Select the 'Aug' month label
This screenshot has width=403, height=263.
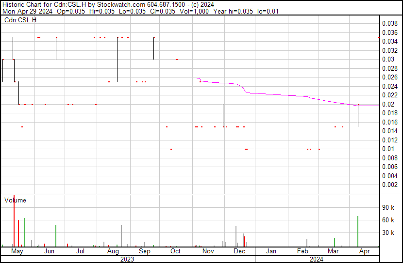113,251
